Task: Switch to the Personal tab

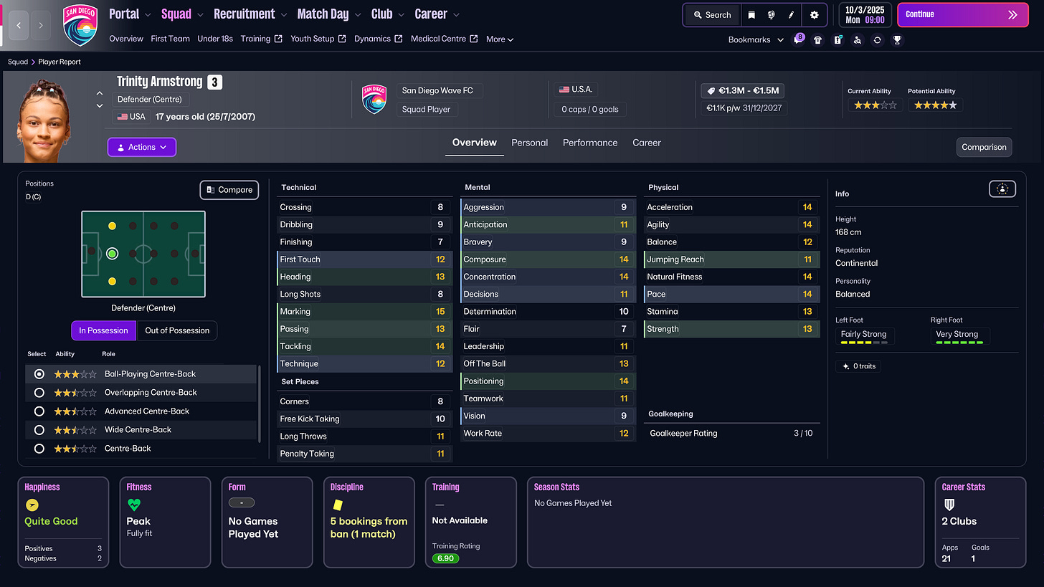Action: coord(529,143)
